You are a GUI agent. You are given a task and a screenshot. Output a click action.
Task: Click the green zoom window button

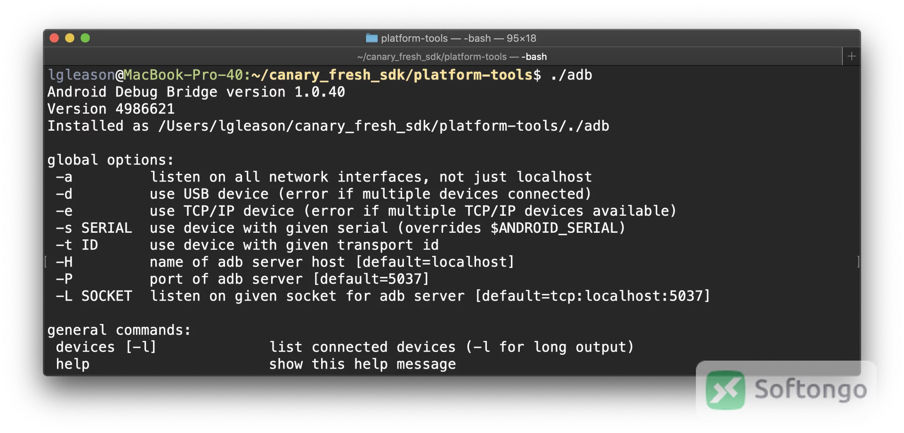point(85,38)
